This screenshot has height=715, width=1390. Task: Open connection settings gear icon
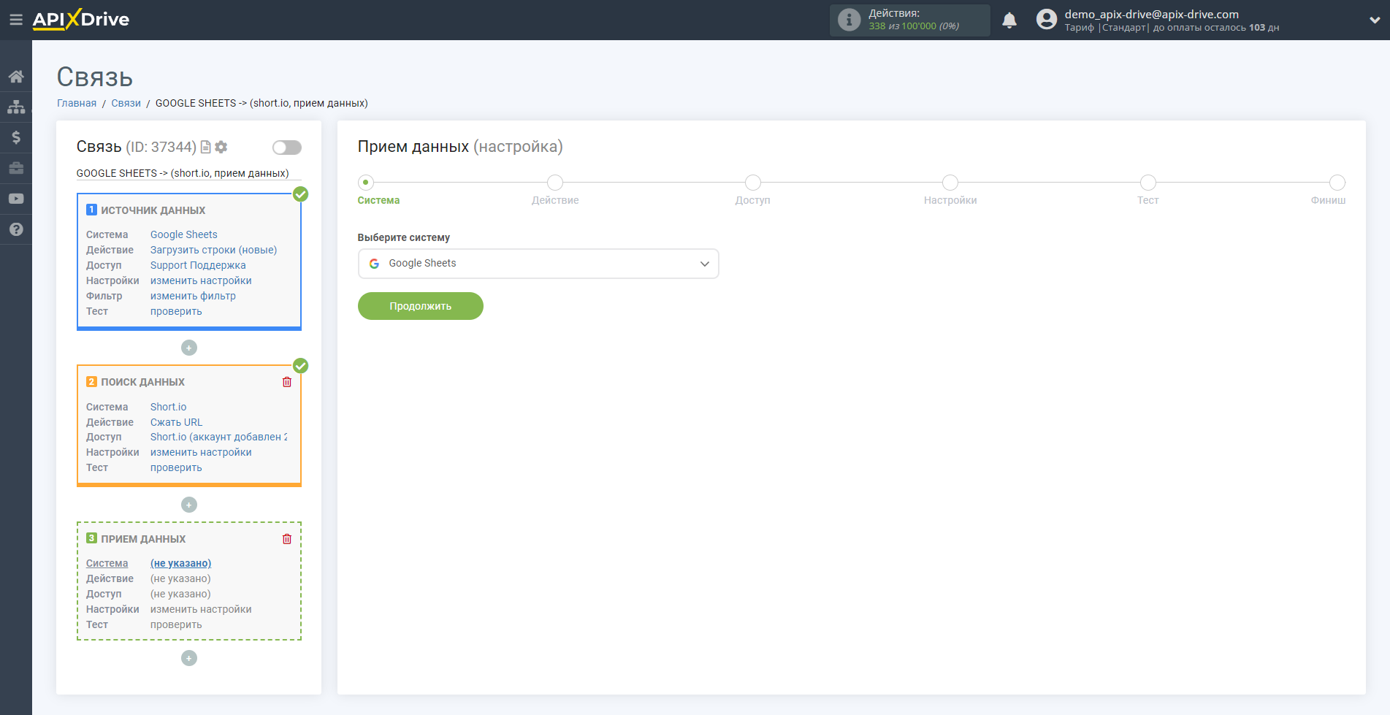coord(221,148)
